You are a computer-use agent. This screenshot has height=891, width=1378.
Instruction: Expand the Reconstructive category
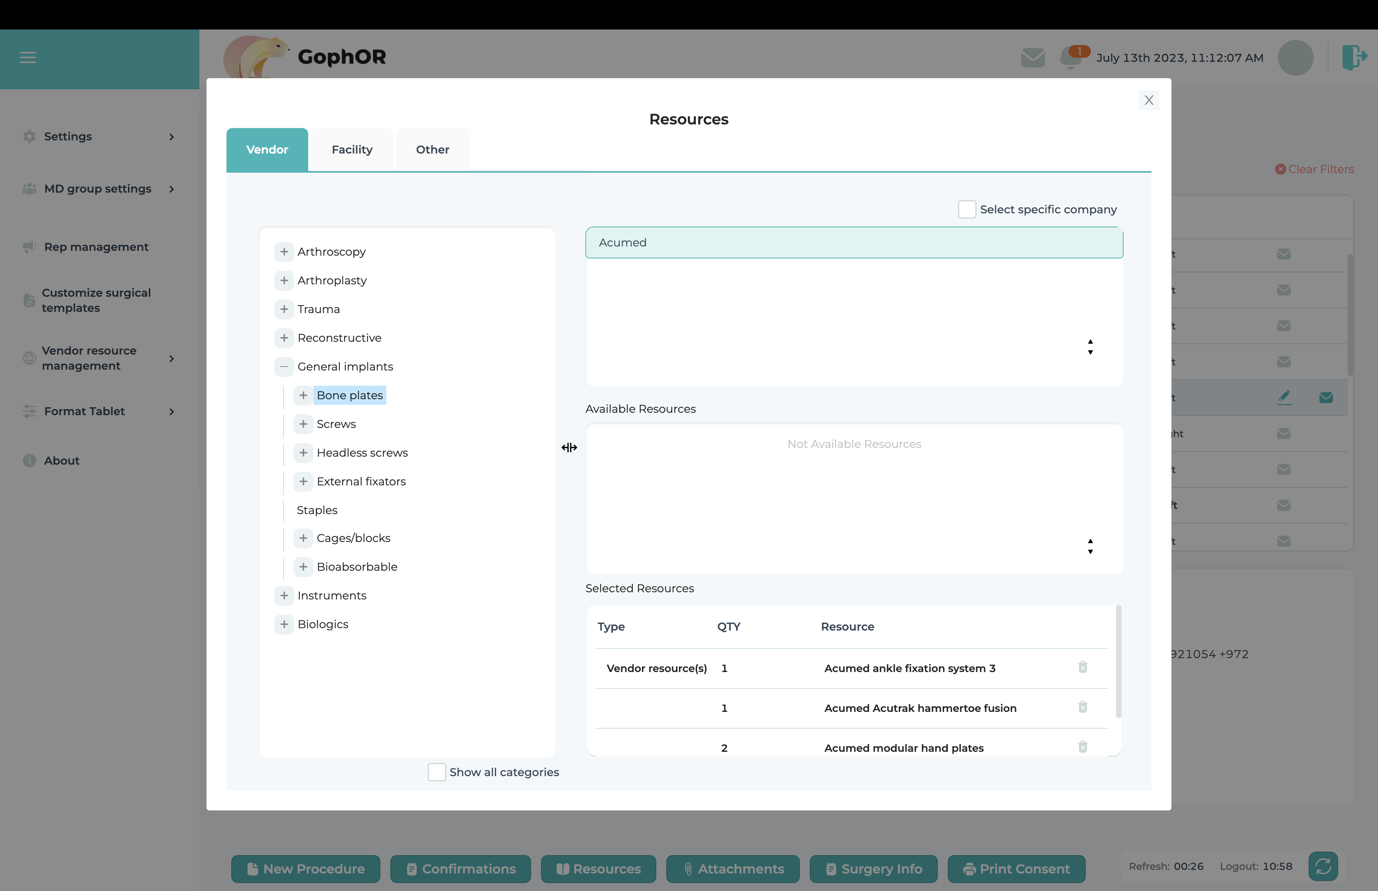[284, 338]
